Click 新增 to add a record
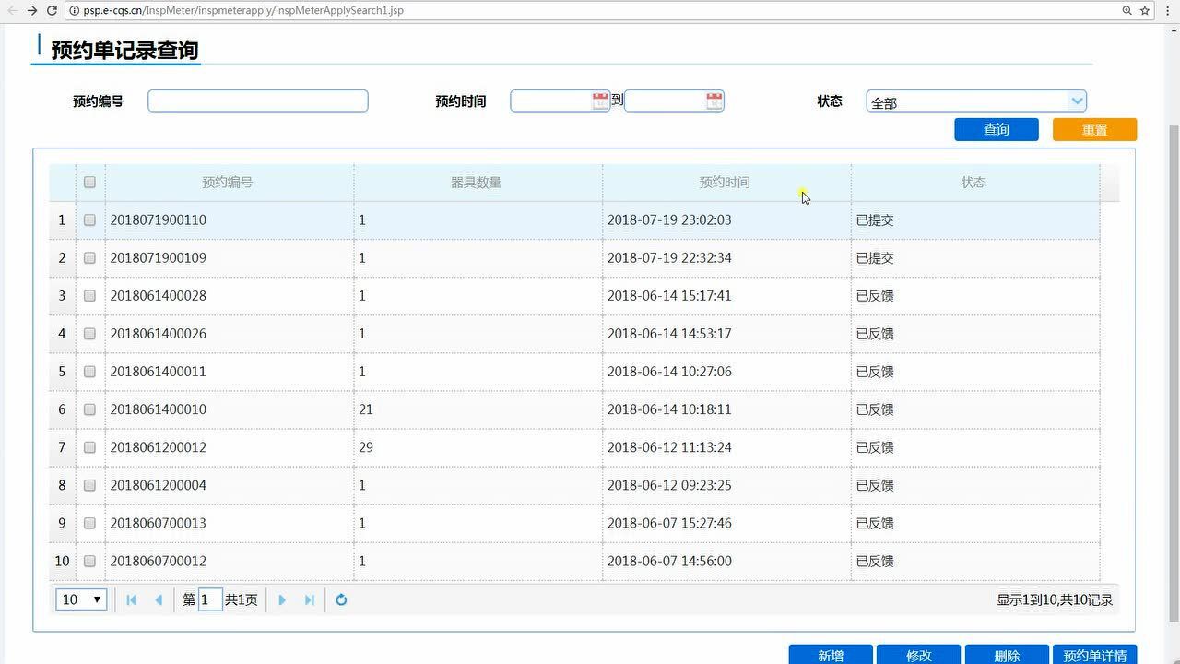This screenshot has height=664, width=1180. pos(831,655)
